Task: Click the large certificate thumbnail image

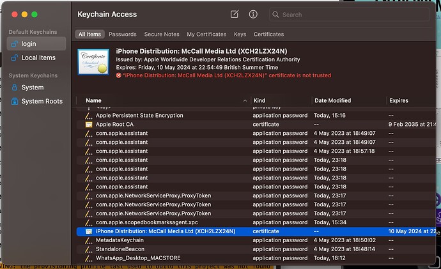Action: 93,62
